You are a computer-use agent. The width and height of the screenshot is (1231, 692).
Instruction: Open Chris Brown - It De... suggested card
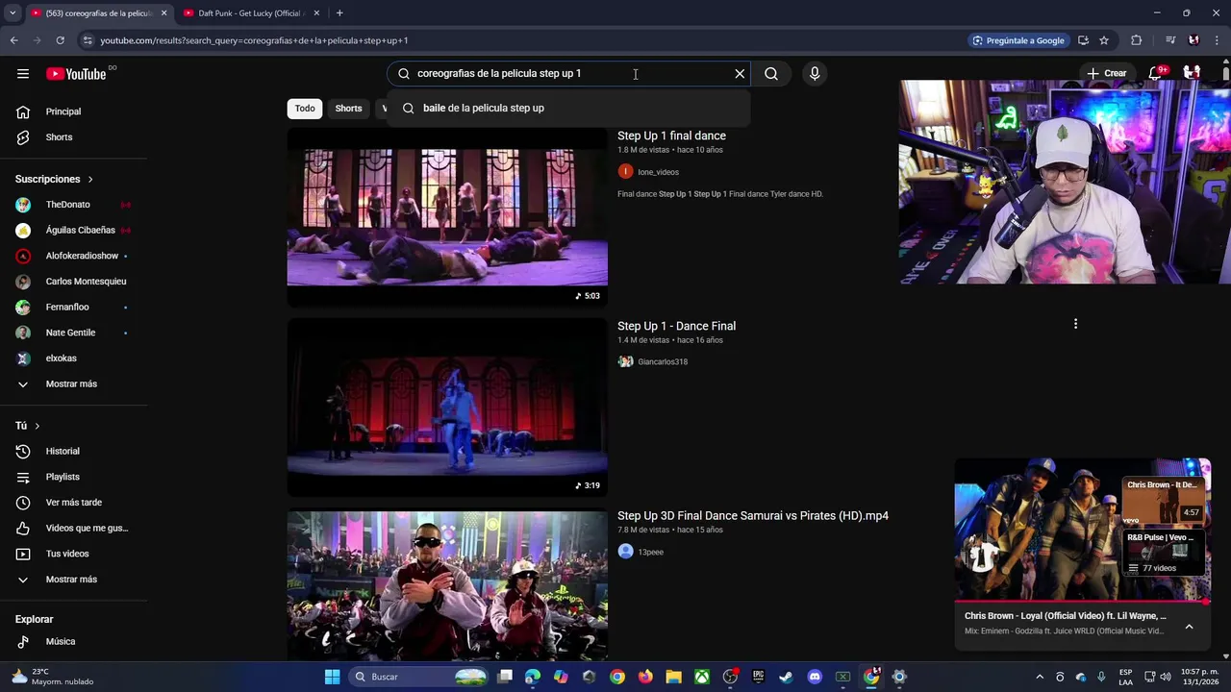coord(1165,499)
